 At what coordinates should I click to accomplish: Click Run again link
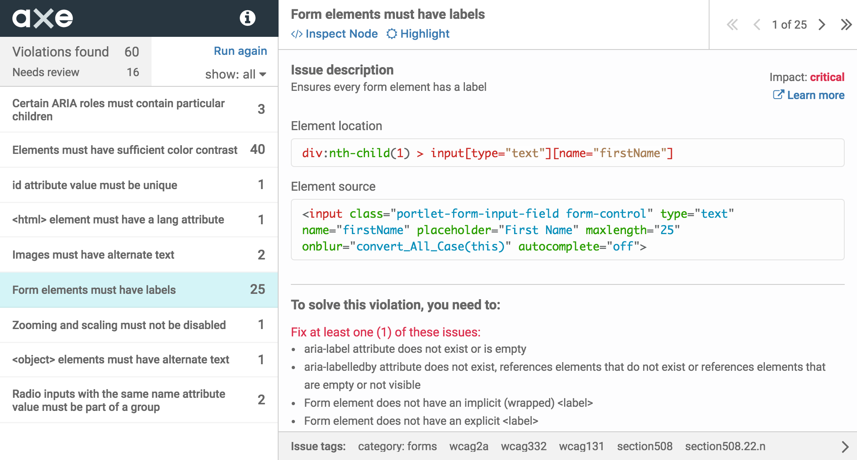pos(240,51)
